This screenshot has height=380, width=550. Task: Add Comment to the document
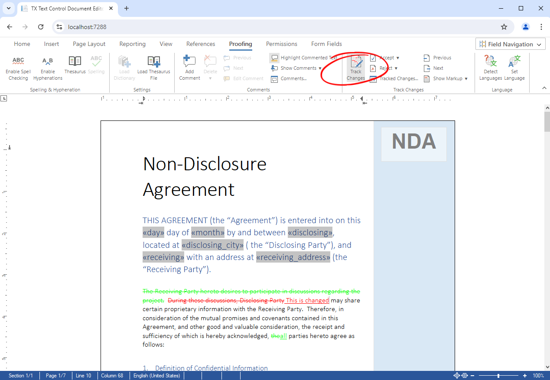click(189, 68)
